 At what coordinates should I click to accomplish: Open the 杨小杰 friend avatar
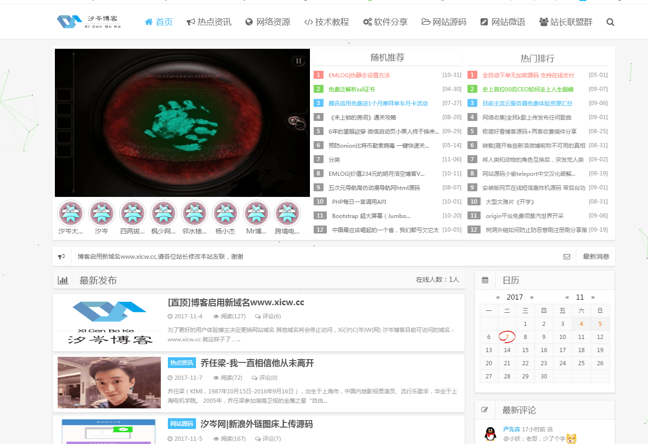point(226,213)
